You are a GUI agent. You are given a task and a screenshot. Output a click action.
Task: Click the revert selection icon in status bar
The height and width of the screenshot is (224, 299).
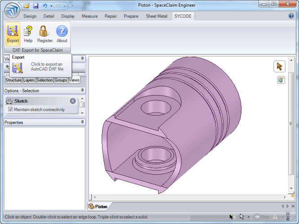pyautogui.click(x=232, y=217)
